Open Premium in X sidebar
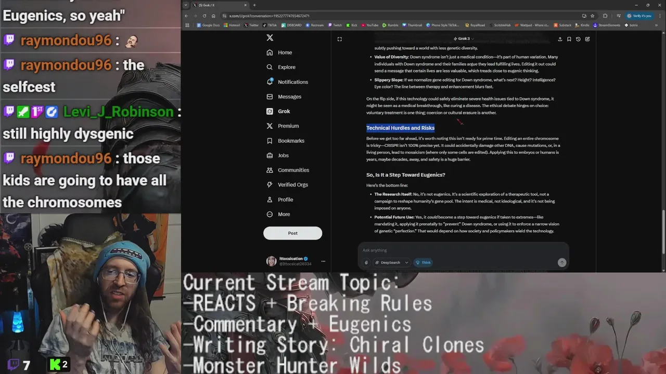Screen dimensions: 666x374 [x=282, y=126]
